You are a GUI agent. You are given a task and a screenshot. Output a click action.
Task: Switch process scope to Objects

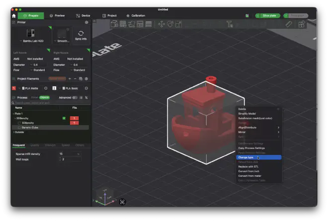pyautogui.click(x=44, y=97)
